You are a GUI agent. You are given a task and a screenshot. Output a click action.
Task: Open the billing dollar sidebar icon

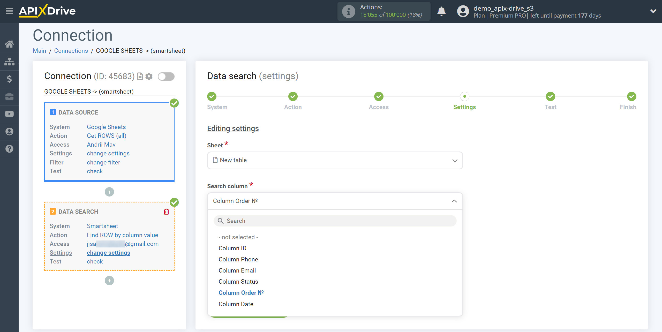coord(9,79)
